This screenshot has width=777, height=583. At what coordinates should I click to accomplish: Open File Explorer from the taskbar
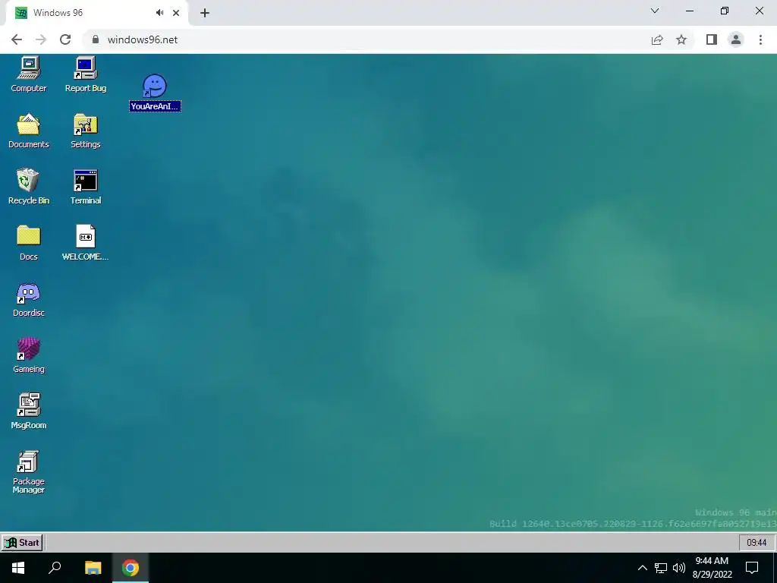93,568
